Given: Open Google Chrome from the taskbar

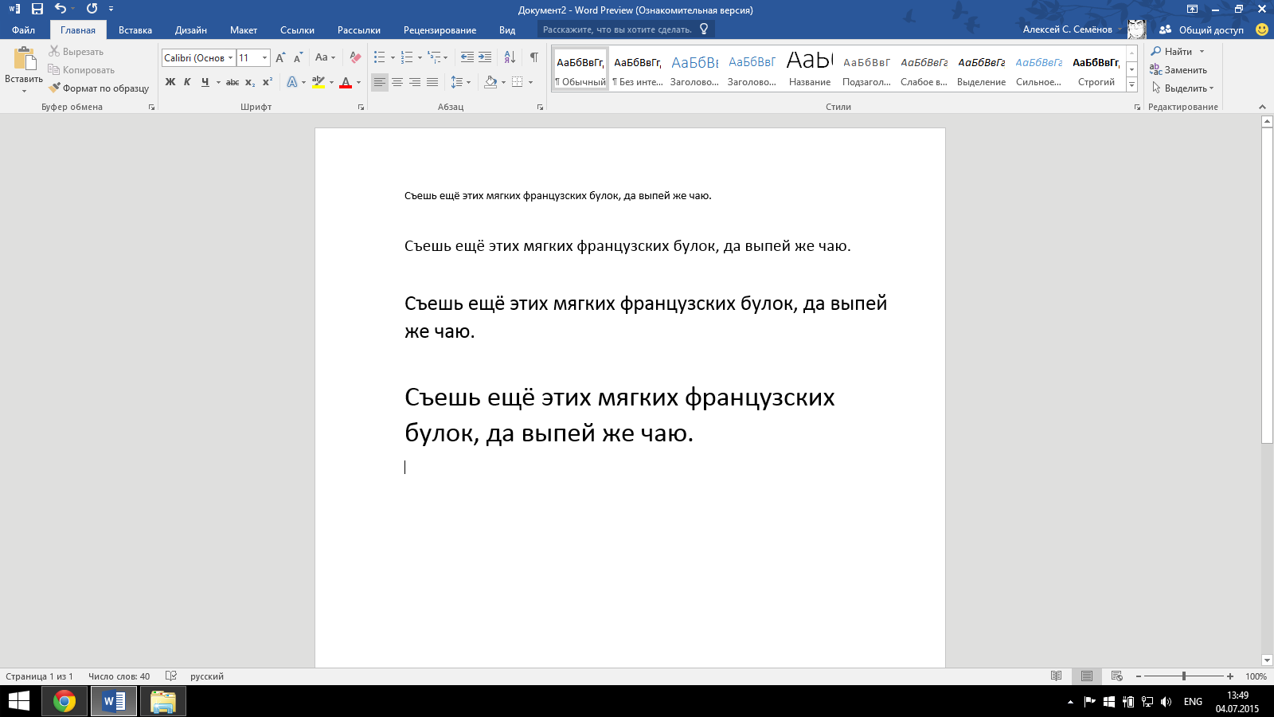Looking at the screenshot, I should click(64, 701).
